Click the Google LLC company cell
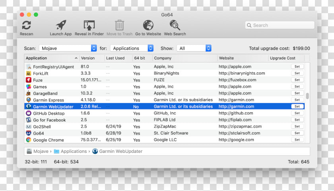 [x=165, y=140]
